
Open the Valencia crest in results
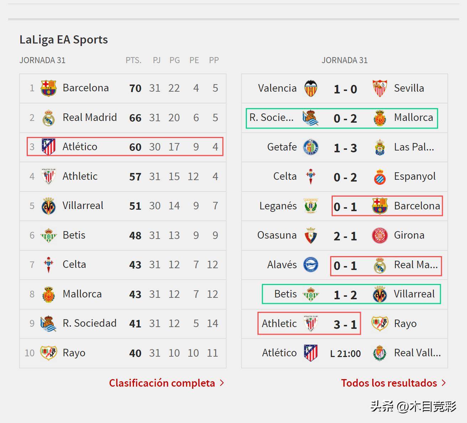click(x=311, y=88)
